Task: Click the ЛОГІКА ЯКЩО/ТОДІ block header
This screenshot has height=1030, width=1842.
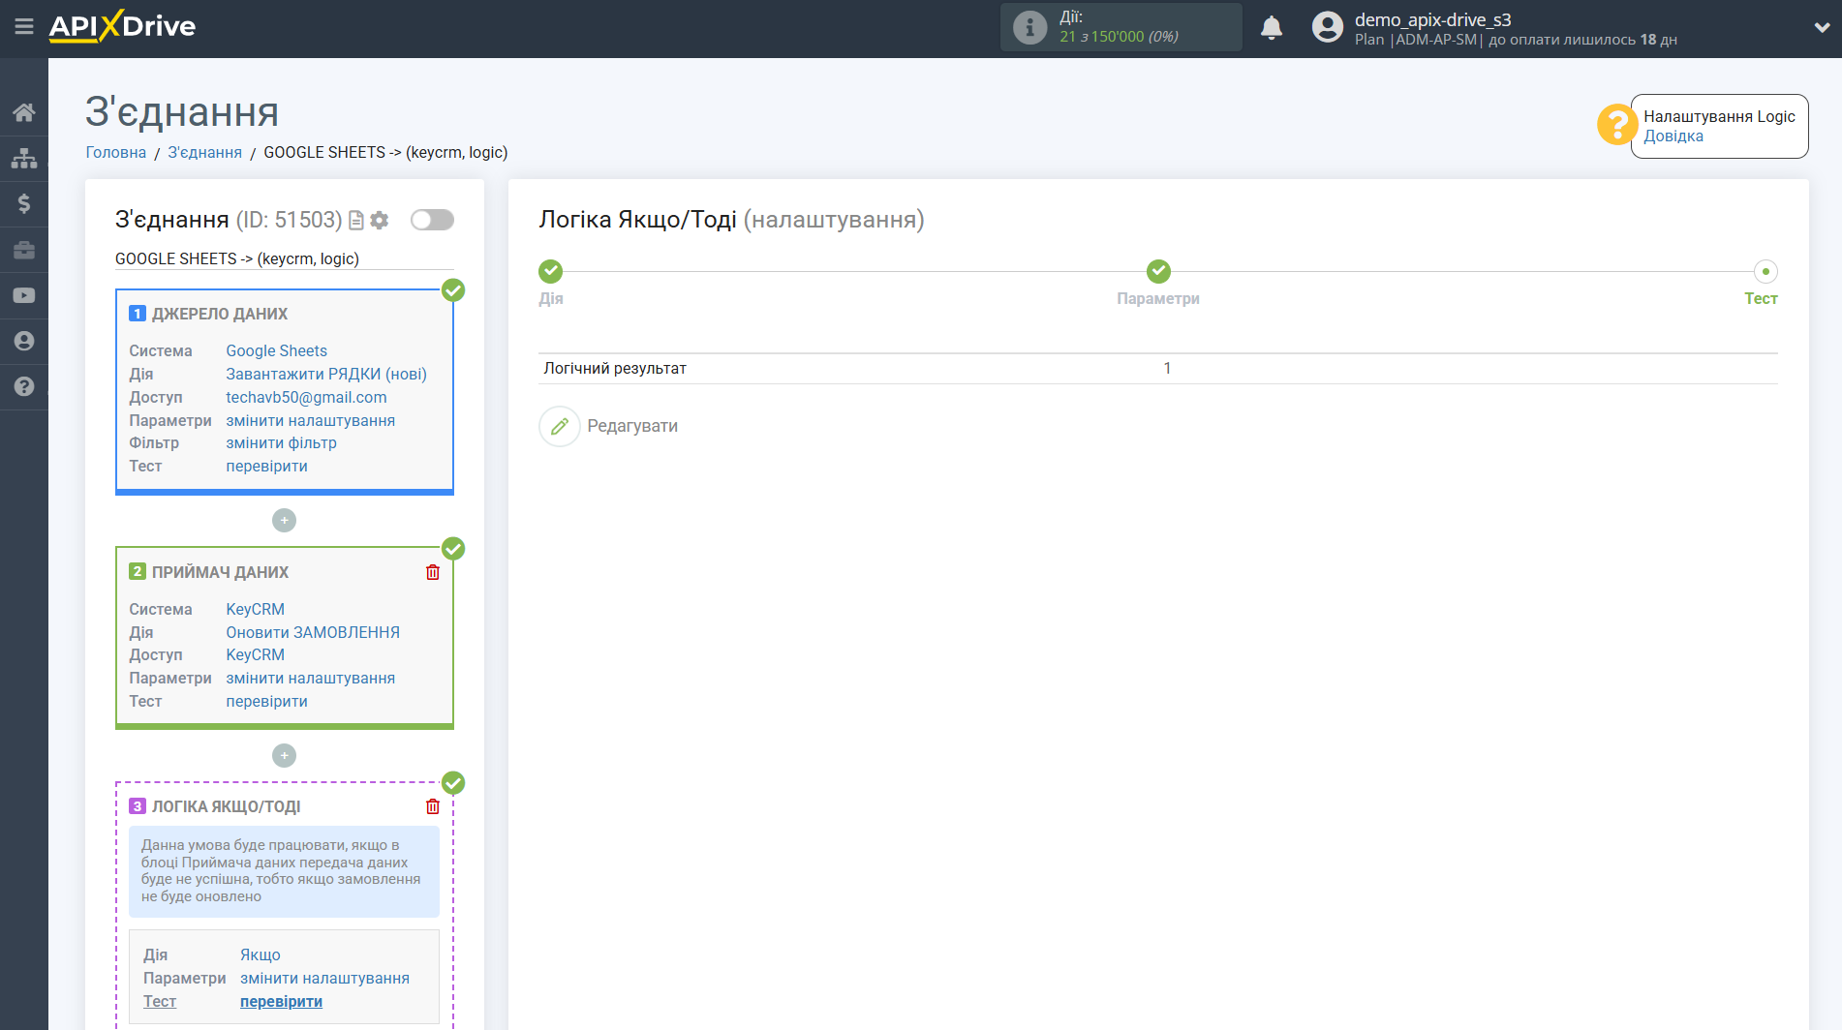Action: [x=226, y=806]
